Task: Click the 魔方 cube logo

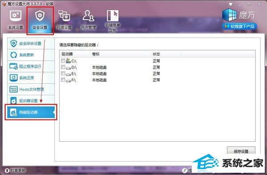Action: tap(230, 15)
